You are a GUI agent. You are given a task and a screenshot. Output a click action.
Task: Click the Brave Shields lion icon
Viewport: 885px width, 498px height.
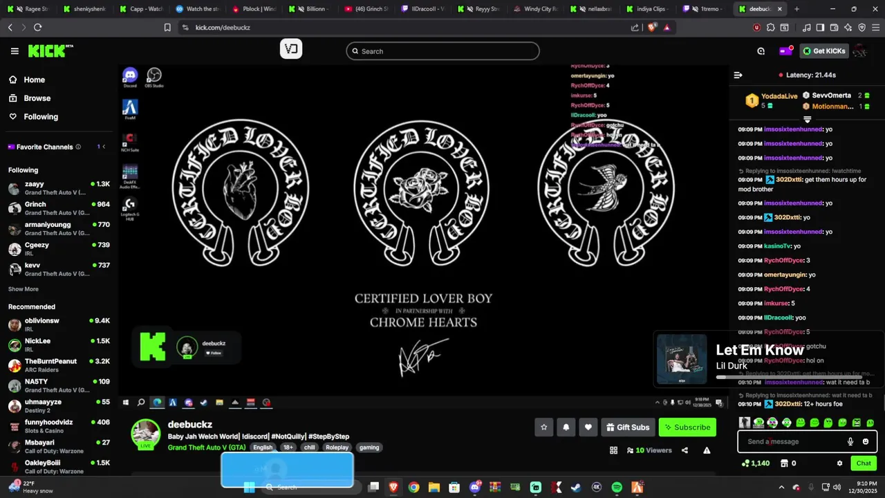[x=652, y=27]
